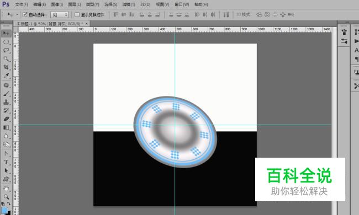The image size is (359, 215).
Task: Select the Eyedropper tool
Action: 6,76
